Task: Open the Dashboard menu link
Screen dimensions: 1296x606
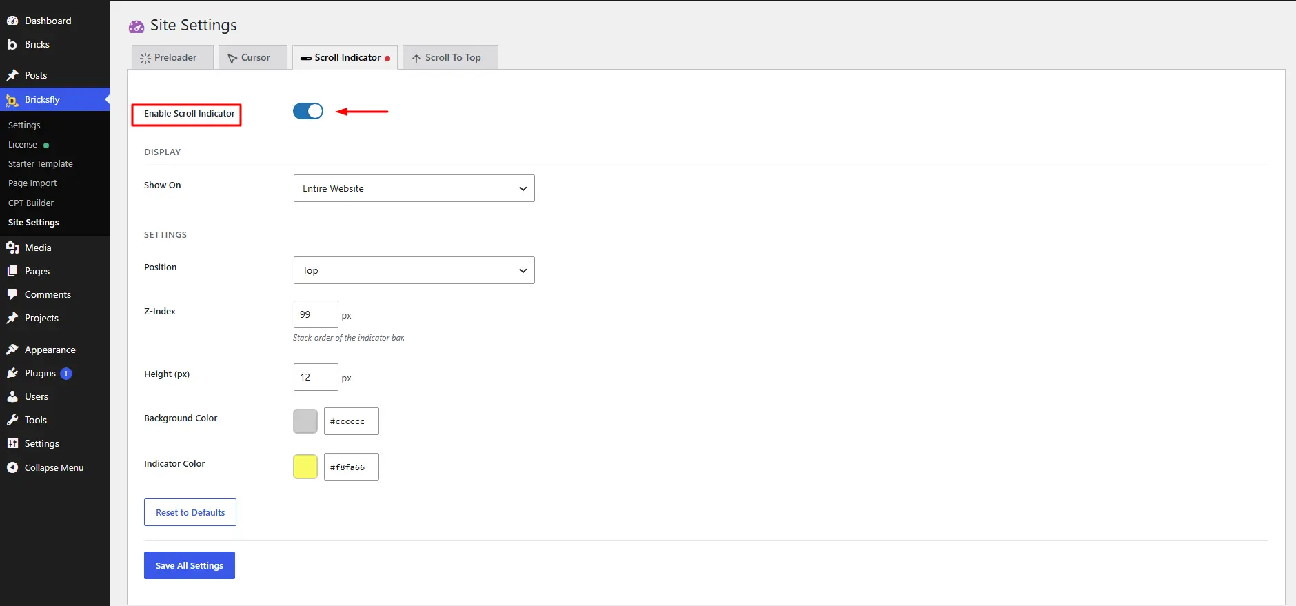Action: click(x=48, y=21)
